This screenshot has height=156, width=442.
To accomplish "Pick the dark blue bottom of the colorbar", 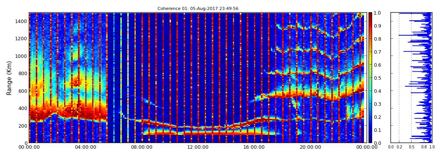I will pyautogui.click(x=371, y=141).
